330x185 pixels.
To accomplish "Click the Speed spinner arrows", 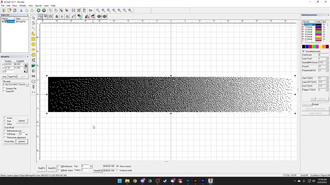I will [x=327, y=63].
